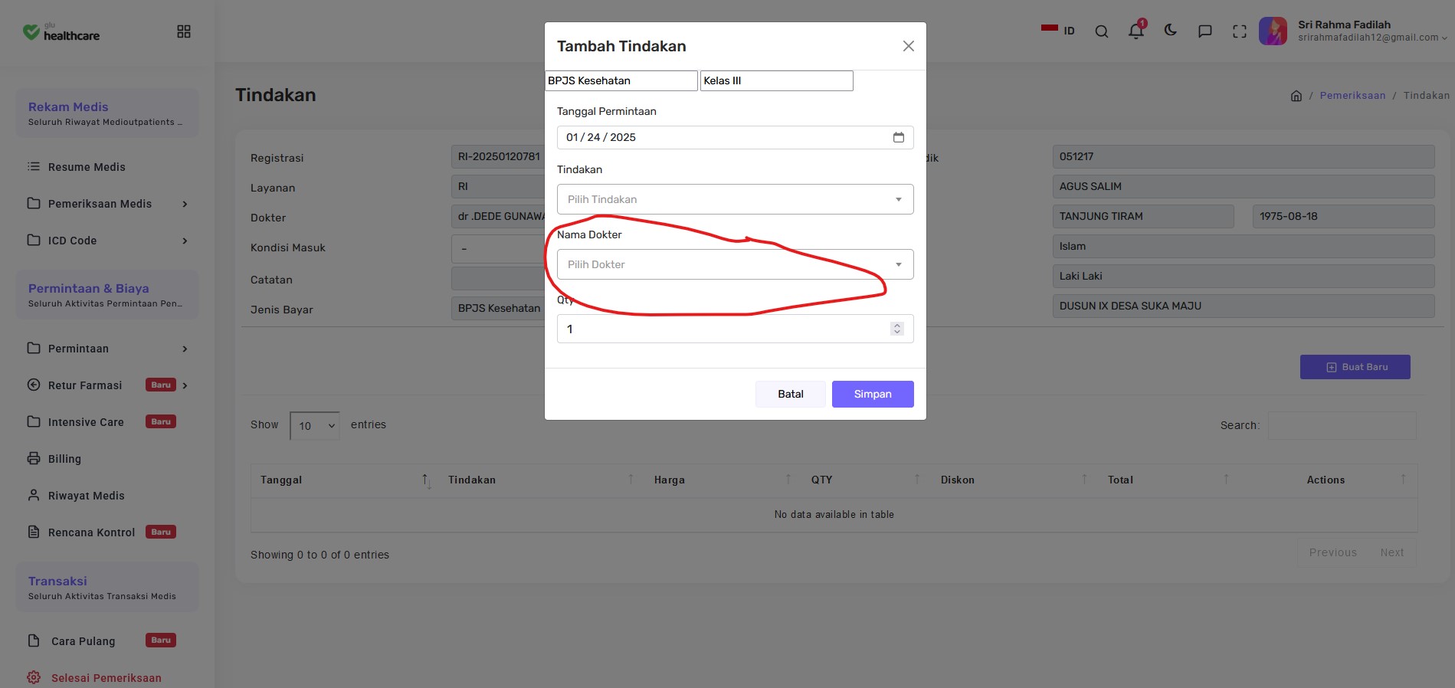Click the home breadcrumb icon
This screenshot has width=1455, height=688.
1296,96
